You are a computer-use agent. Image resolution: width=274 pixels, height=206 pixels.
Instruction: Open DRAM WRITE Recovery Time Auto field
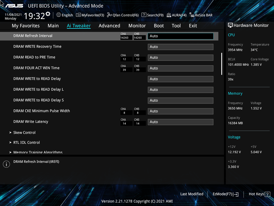181,47
